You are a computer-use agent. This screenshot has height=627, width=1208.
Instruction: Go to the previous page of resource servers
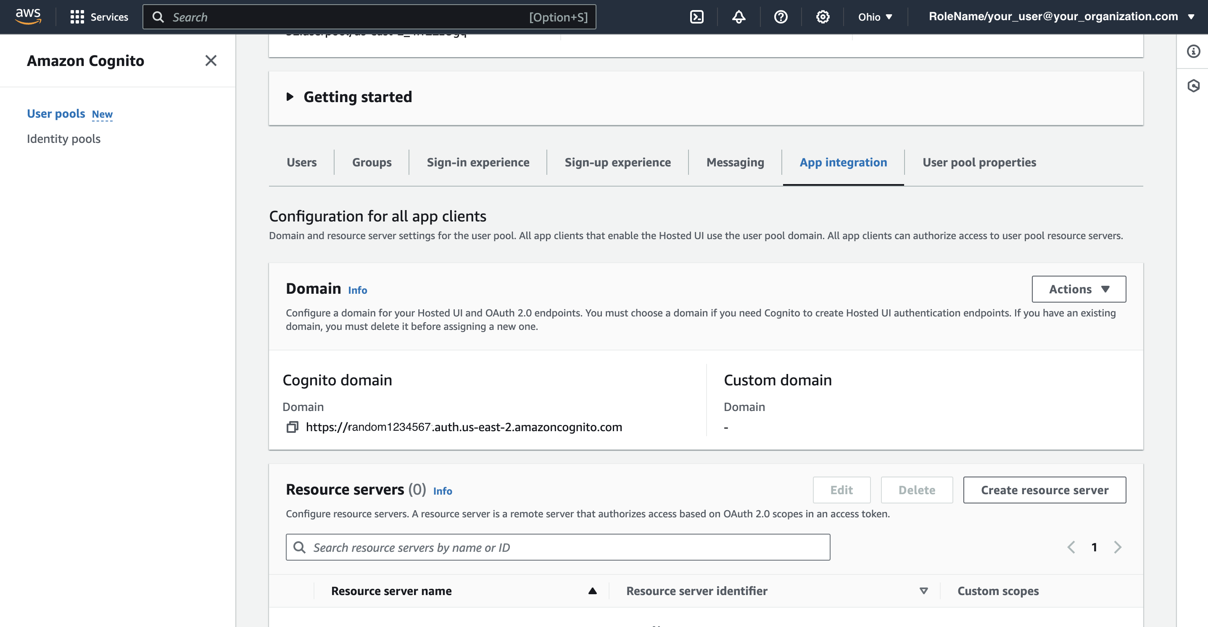1071,547
